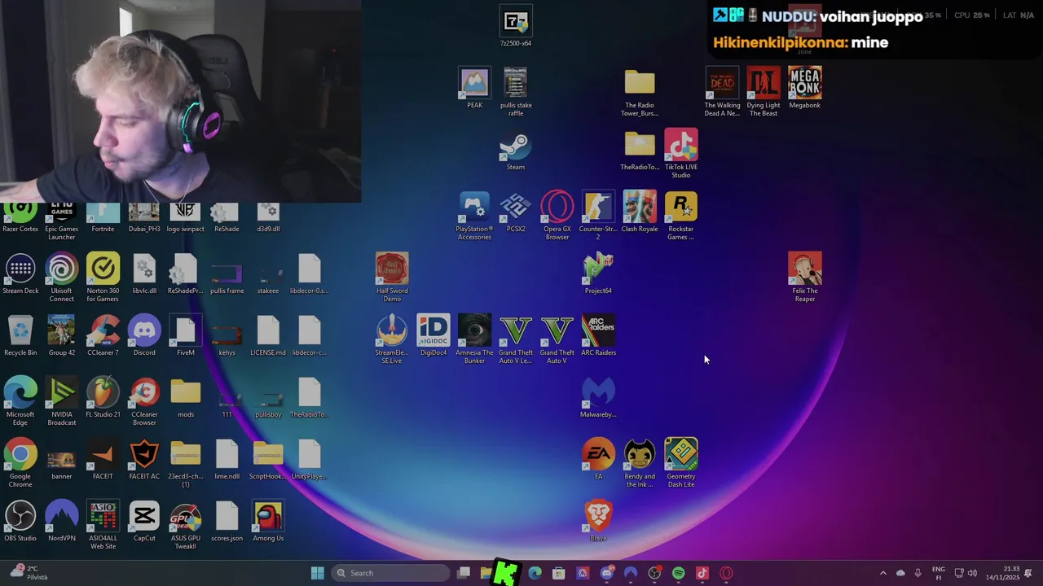Screen dimensions: 1043x586
Task: Open Amnesia The Bunker shortcut
Action: [474, 339]
